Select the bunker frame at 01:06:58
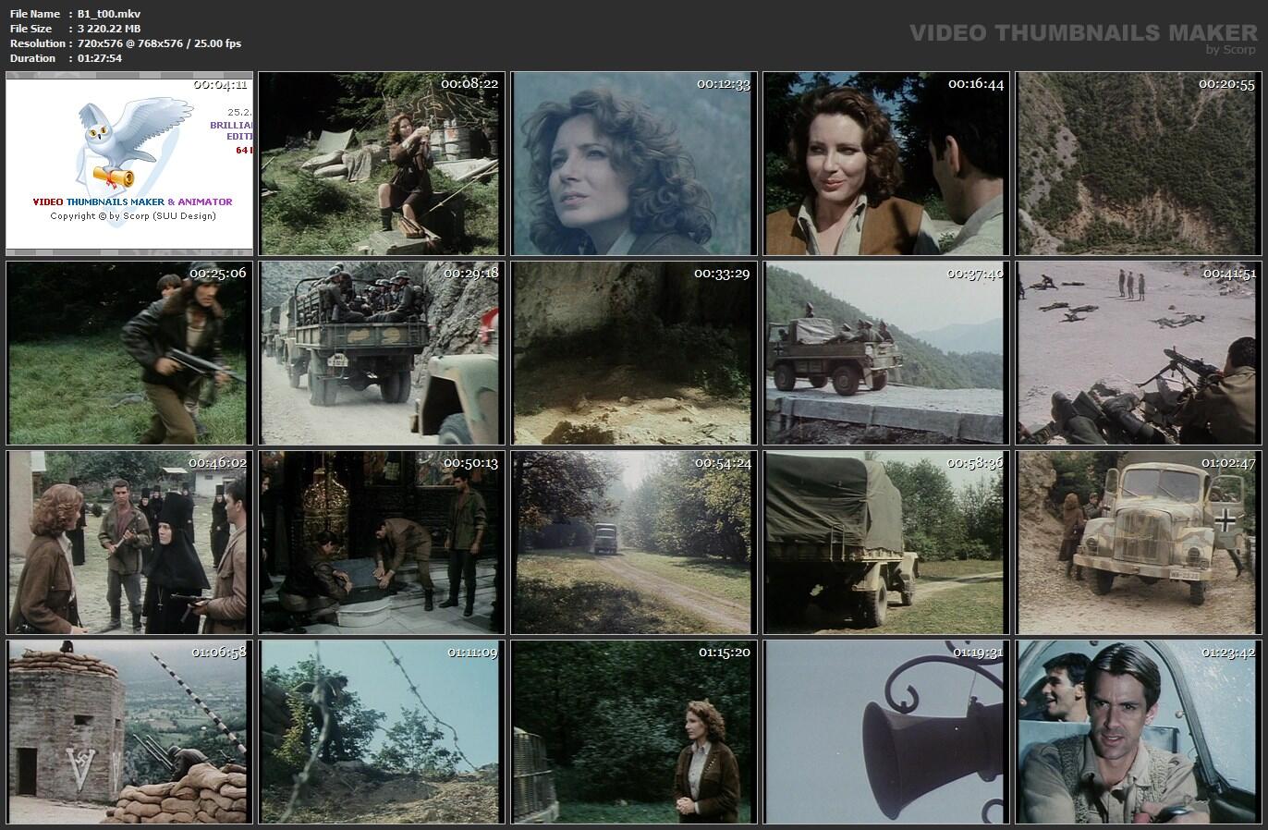1268x830 pixels. coord(129,731)
